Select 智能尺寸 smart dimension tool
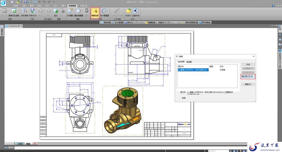This screenshot has width=282, height=152. pyautogui.click(x=161, y=22)
